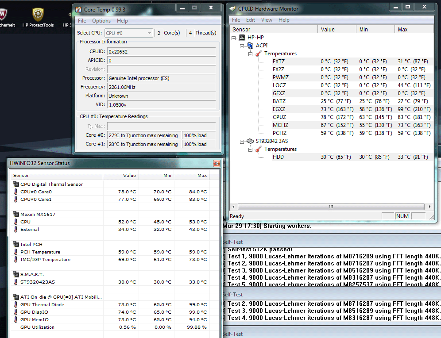Screen dimensions: 441x338
Task: Click Core #1 100% load value
Action: coord(199,144)
